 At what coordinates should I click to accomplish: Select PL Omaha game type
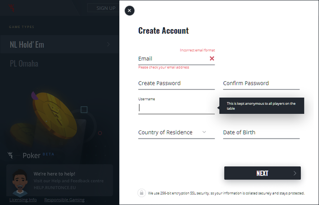(24, 63)
